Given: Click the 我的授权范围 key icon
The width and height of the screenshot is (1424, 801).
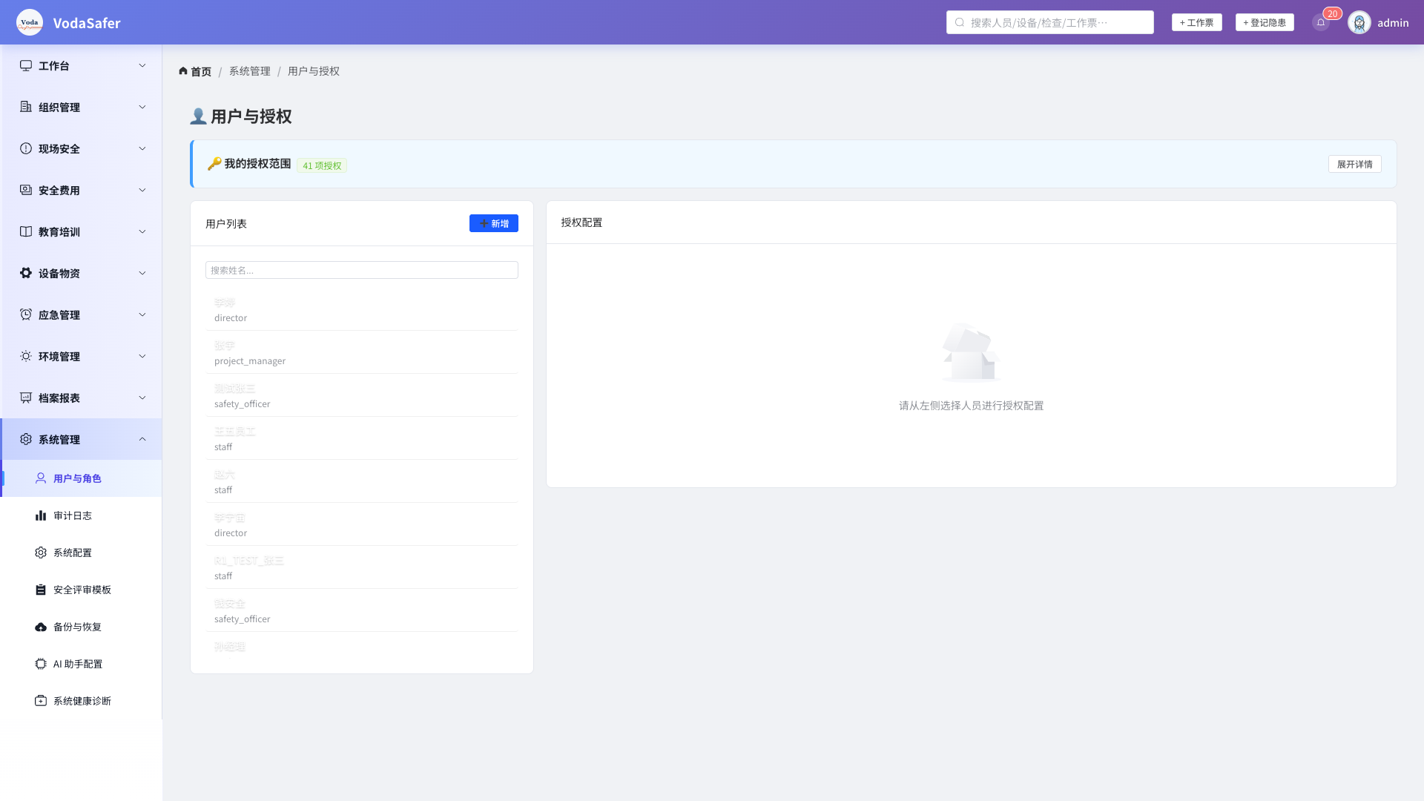Looking at the screenshot, I should 214,163.
